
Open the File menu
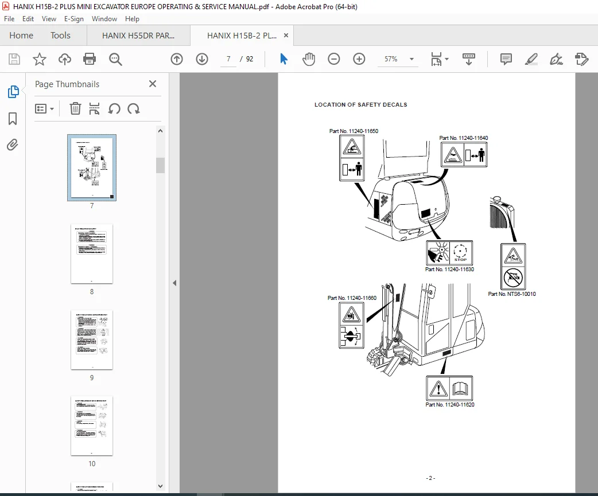tap(9, 19)
